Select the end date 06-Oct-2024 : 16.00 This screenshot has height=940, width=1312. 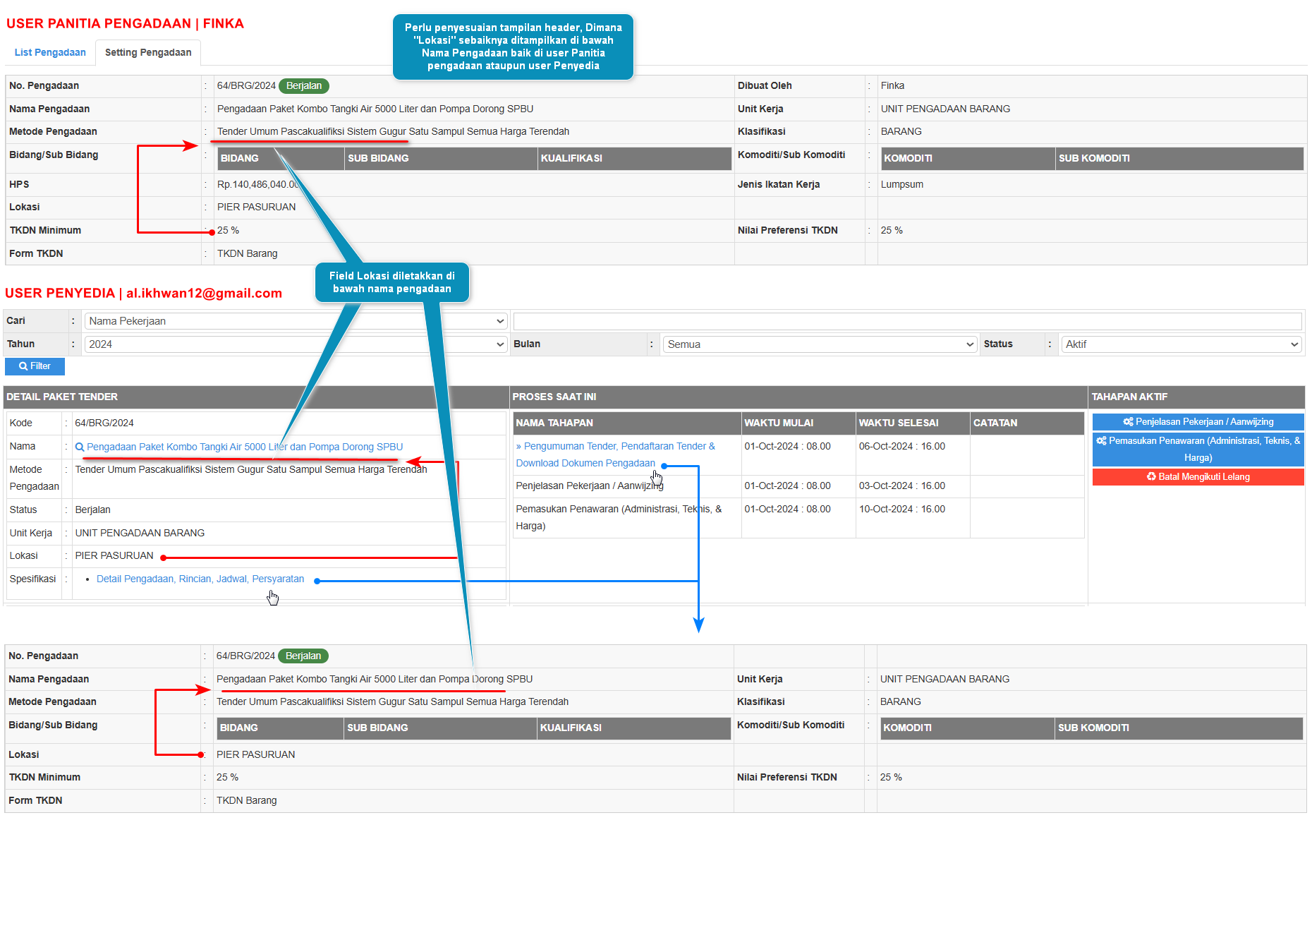tap(902, 446)
